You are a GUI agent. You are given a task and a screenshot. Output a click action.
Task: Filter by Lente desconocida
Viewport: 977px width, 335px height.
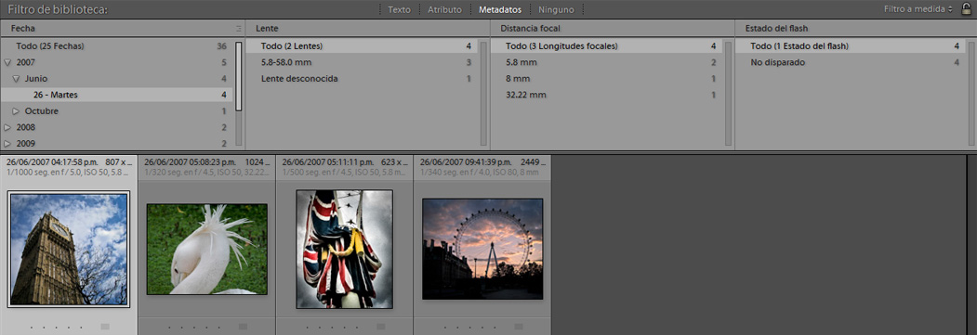362,78
